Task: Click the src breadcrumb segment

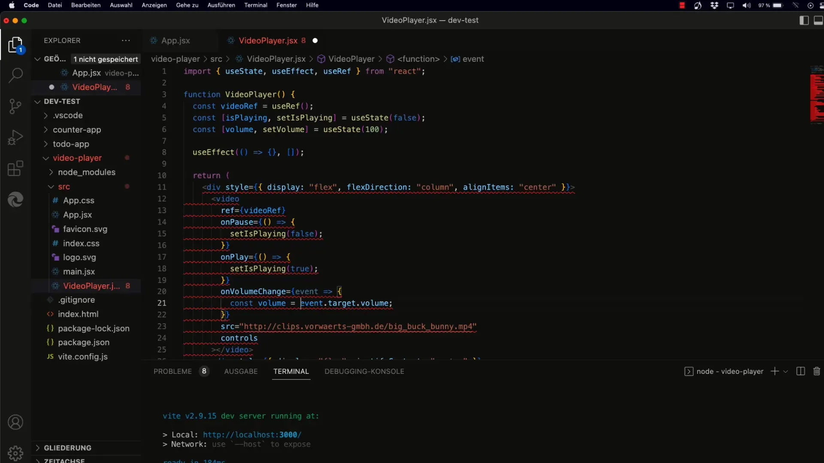Action: coord(216,59)
